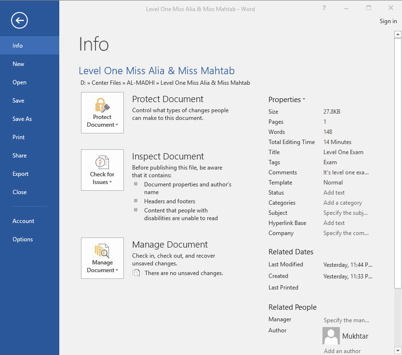Click Specify the company field
The image size is (402, 355).
(346, 233)
